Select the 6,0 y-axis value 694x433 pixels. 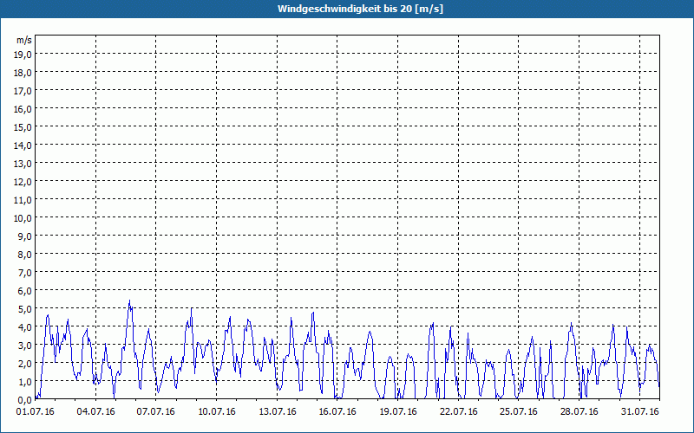[x=26, y=291]
